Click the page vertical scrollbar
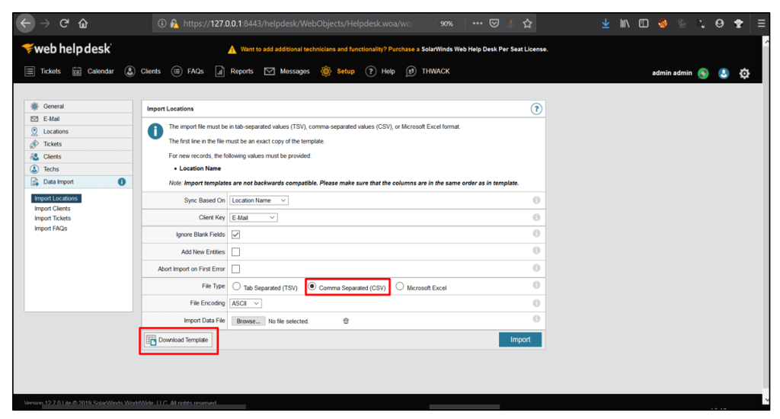 tap(766, 214)
